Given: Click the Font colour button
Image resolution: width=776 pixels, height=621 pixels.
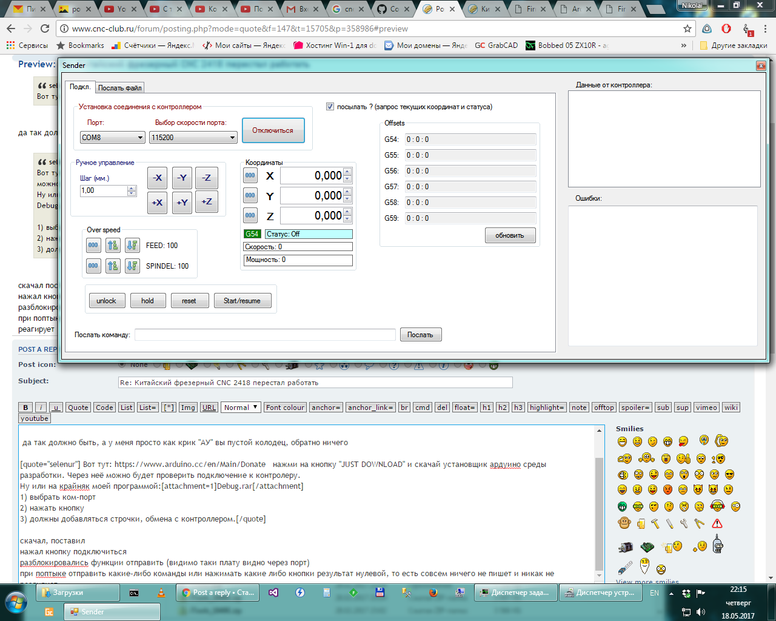Looking at the screenshot, I should (285, 408).
